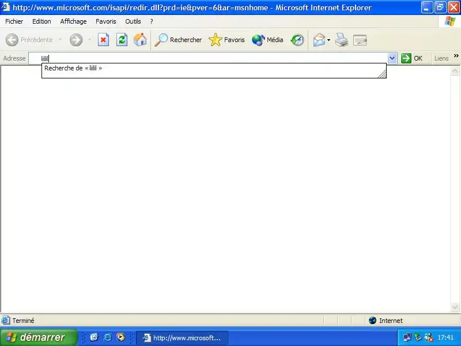Click the scrollbar up arrow
This screenshot has width=461, height=346.
pyautogui.click(x=455, y=71)
